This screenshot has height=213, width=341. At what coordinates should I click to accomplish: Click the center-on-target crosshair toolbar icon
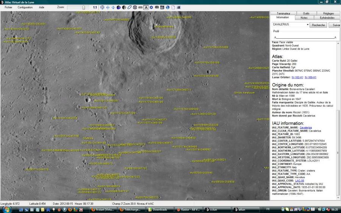(102, 8)
